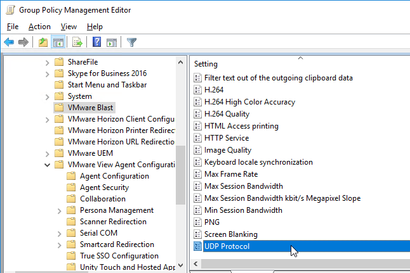Toggle Show/Hide Console Tree icon

click(58, 42)
